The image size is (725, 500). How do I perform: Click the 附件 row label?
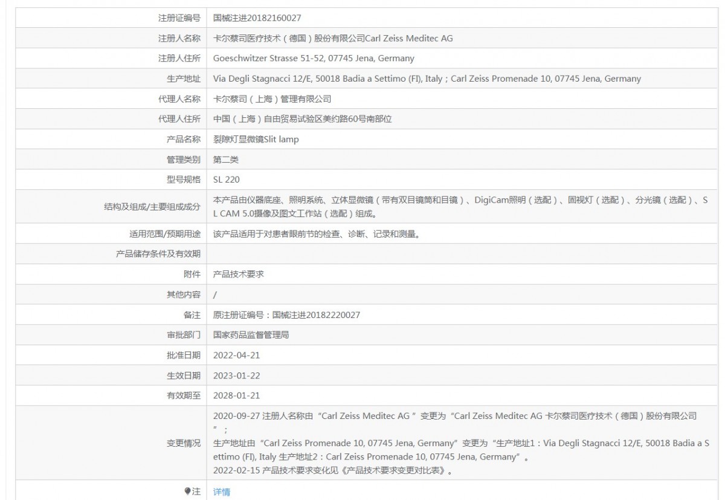coord(192,274)
